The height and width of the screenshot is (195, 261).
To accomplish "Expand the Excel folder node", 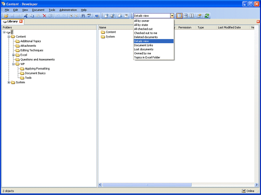I will (13, 55).
